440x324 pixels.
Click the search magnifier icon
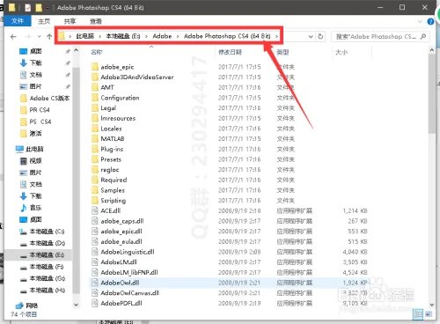423,36
